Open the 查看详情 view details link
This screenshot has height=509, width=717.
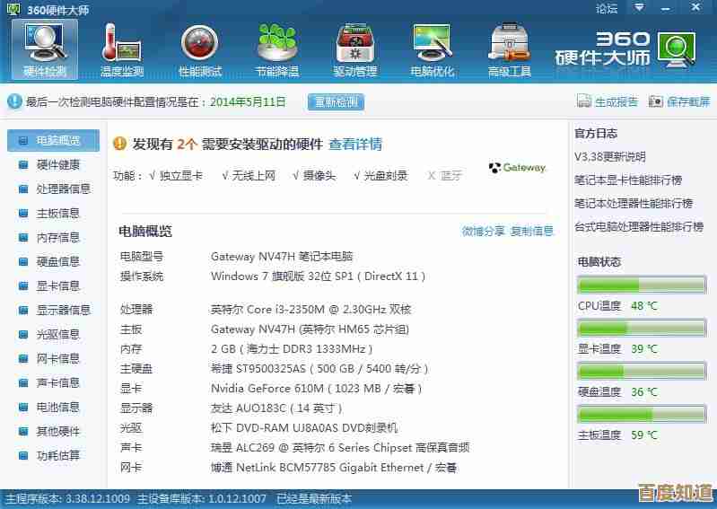[355, 145]
